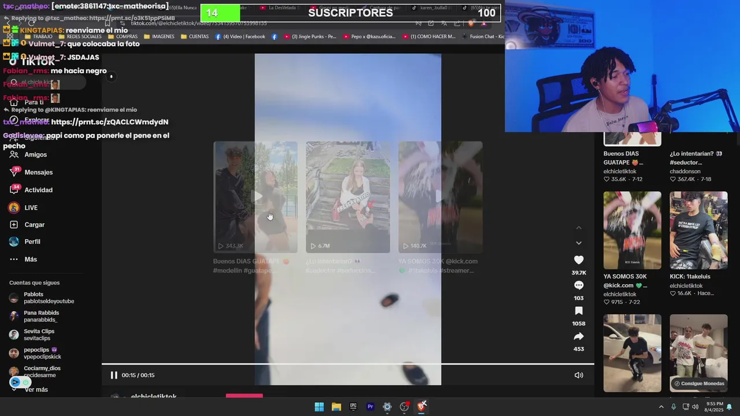Save video with the bookmark icon

click(579, 311)
